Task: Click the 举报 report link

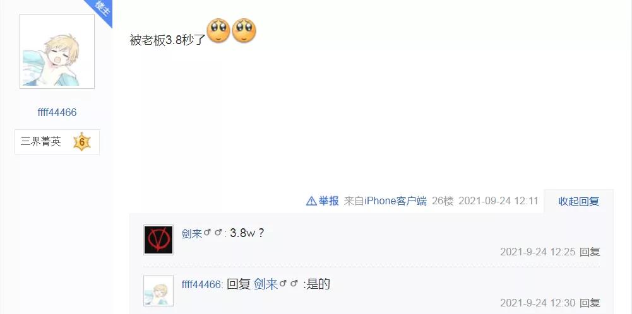Action: coord(328,201)
